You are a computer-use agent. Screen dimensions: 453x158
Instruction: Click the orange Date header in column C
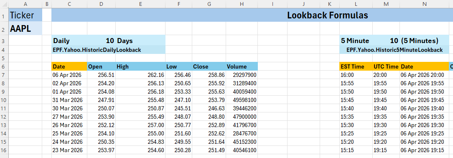point(69,67)
